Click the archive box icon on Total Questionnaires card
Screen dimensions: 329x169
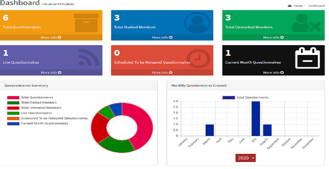tap(86, 22)
